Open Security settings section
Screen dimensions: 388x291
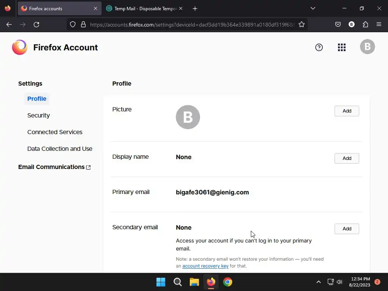click(38, 115)
